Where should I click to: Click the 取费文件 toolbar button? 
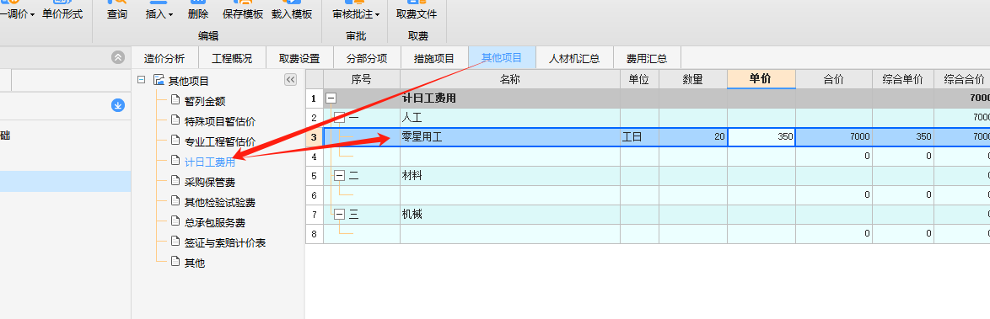coord(417,10)
